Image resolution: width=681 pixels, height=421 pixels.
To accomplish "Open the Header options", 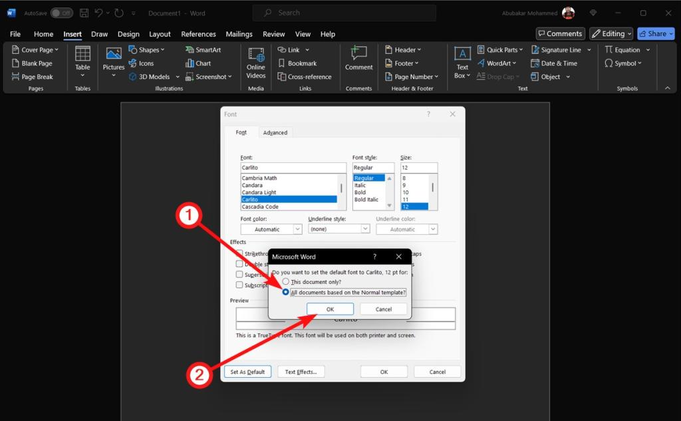I will pyautogui.click(x=403, y=50).
